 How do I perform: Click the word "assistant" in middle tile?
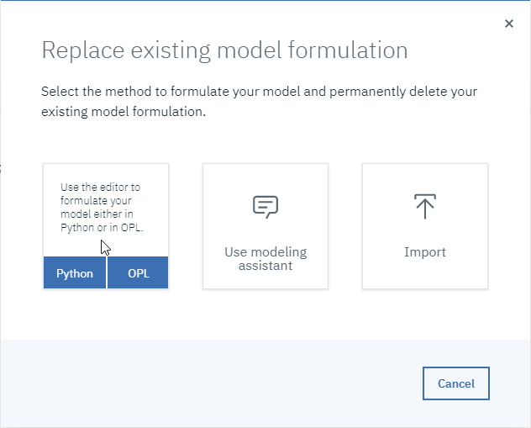tap(265, 266)
